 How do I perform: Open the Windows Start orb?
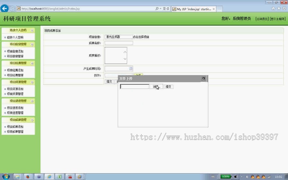(6, 176)
